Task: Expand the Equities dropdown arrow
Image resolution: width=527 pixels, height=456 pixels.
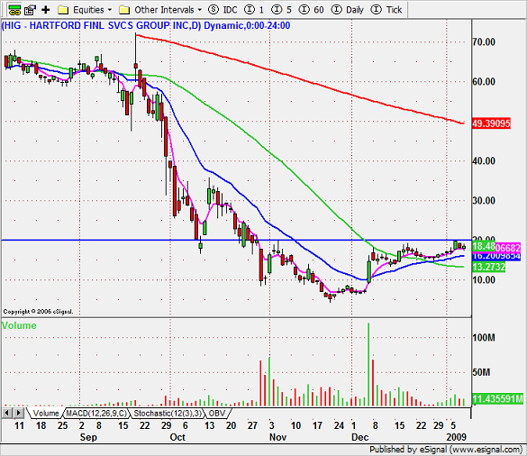Action: click(x=110, y=10)
